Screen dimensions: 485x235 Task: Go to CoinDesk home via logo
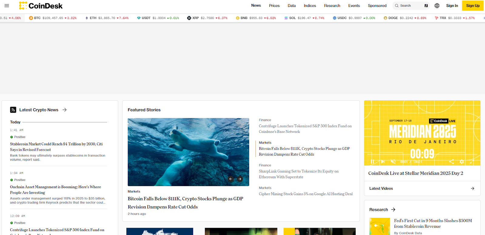coord(41,5)
